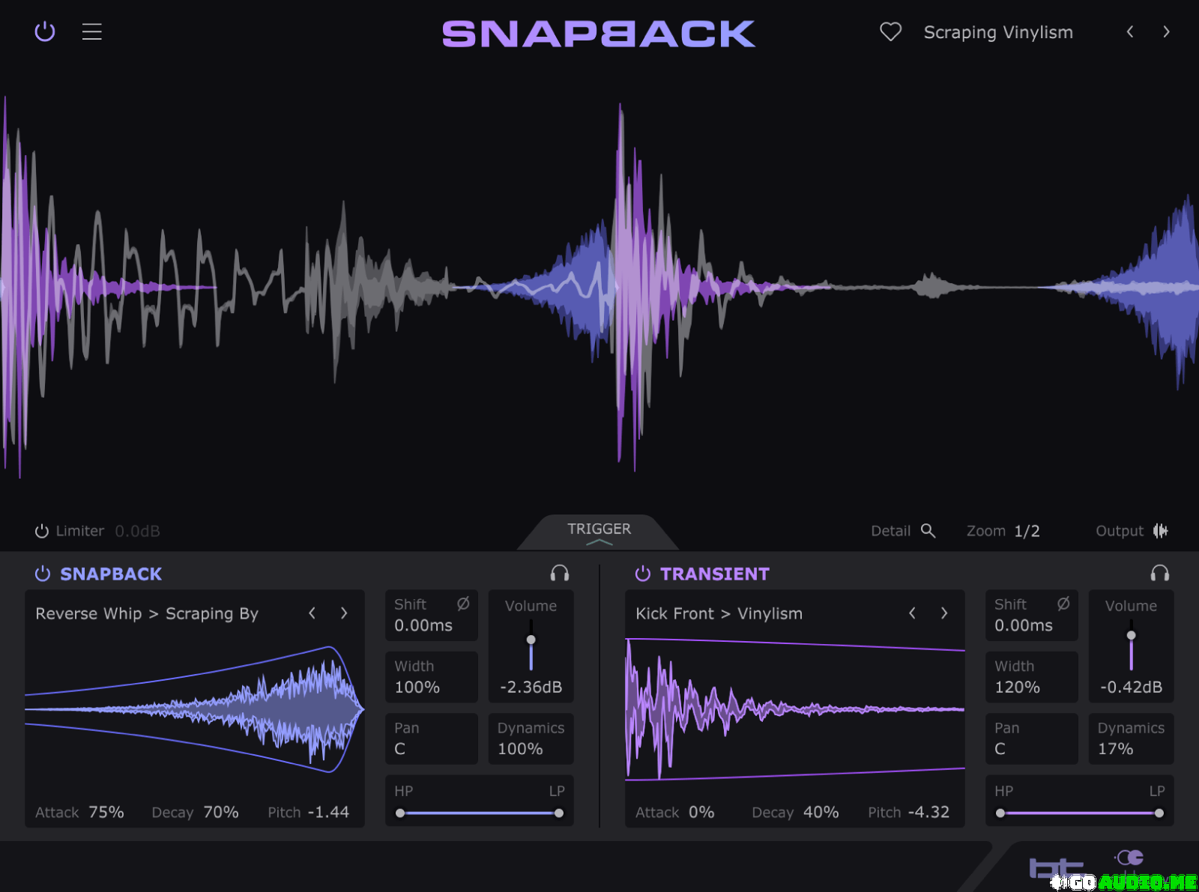Toggle the Transient section power
This screenshot has width=1199, height=892.
click(x=643, y=574)
